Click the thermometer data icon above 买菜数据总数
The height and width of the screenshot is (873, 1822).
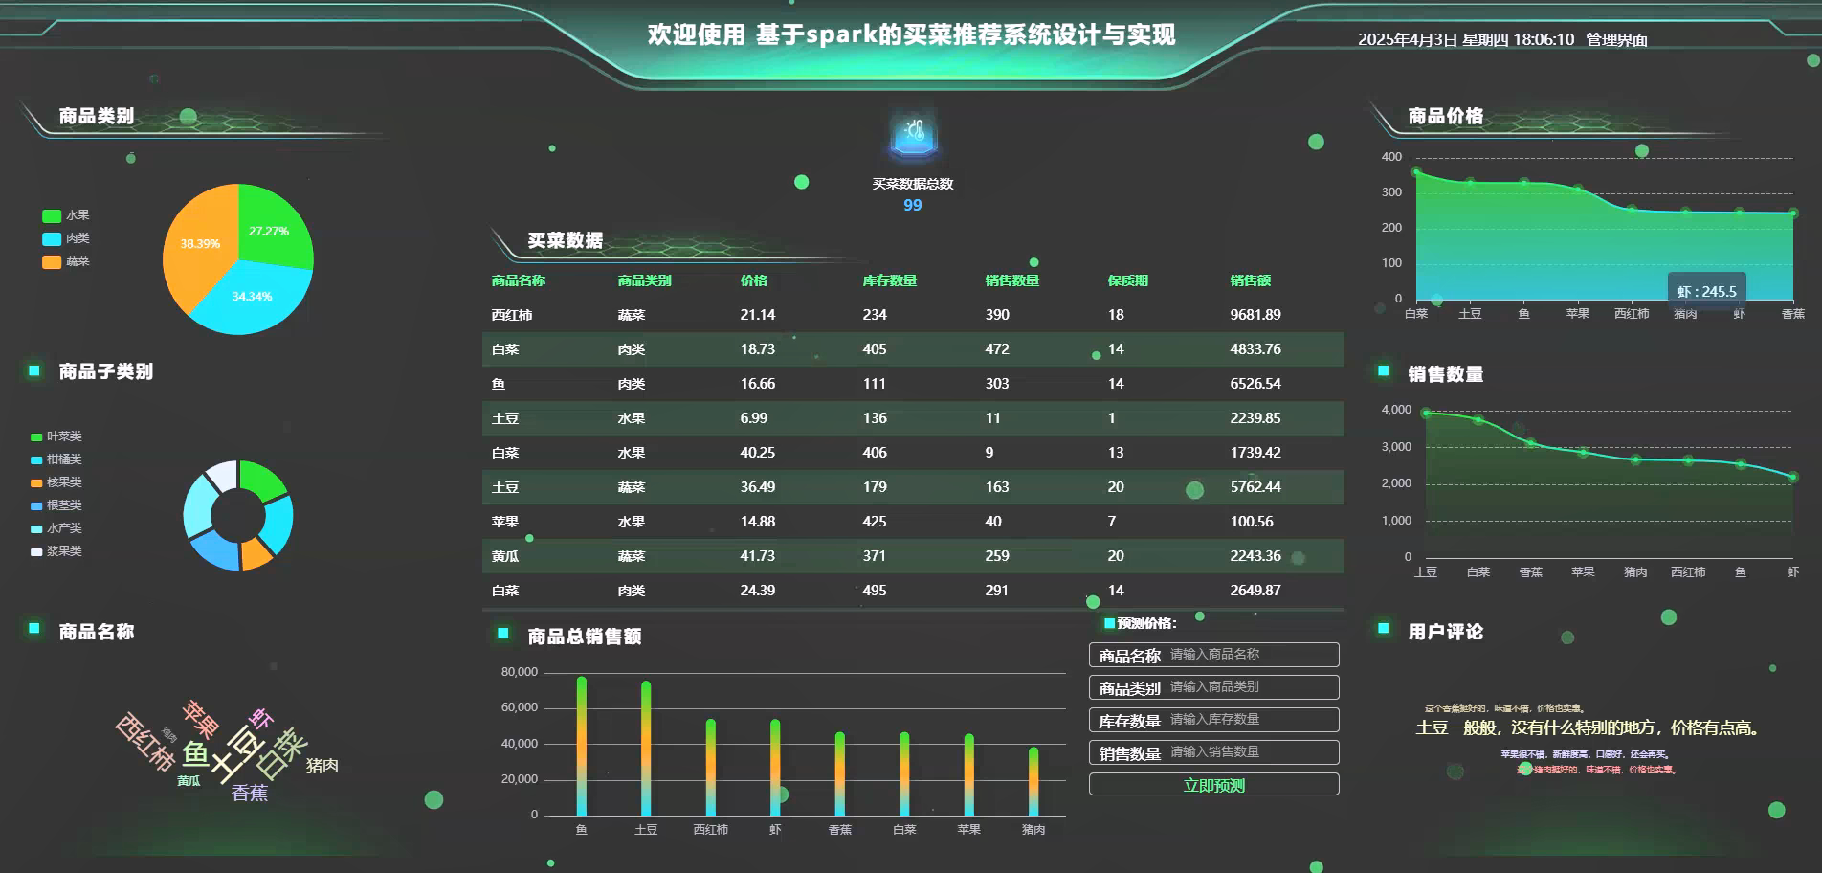click(913, 137)
